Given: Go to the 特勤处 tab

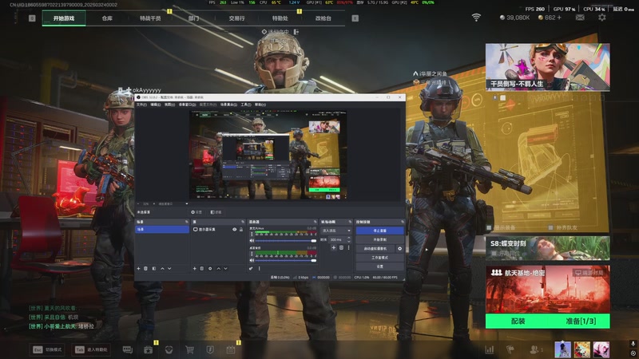Looking at the screenshot, I should pyautogui.click(x=280, y=18).
